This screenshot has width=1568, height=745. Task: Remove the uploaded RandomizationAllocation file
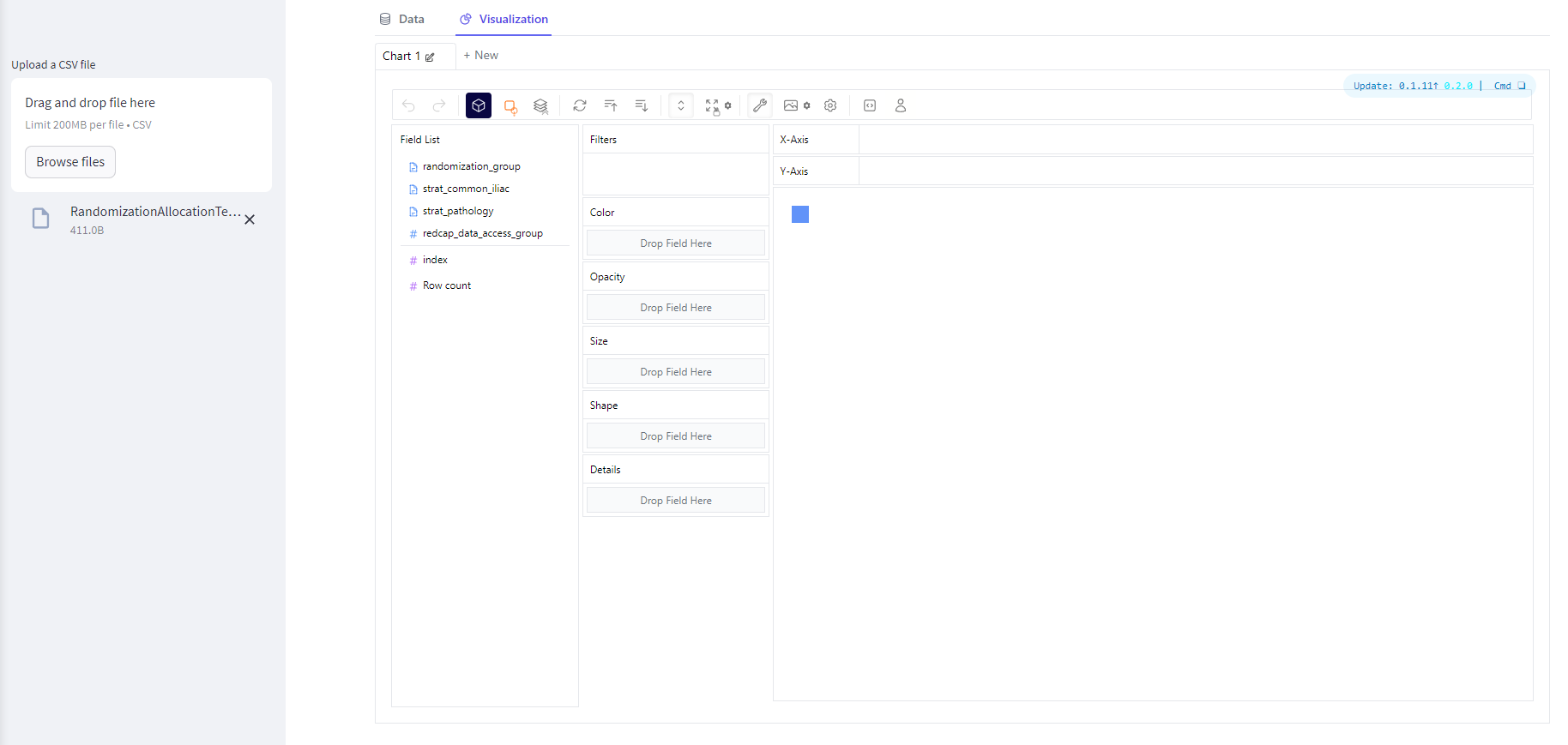[250, 220]
